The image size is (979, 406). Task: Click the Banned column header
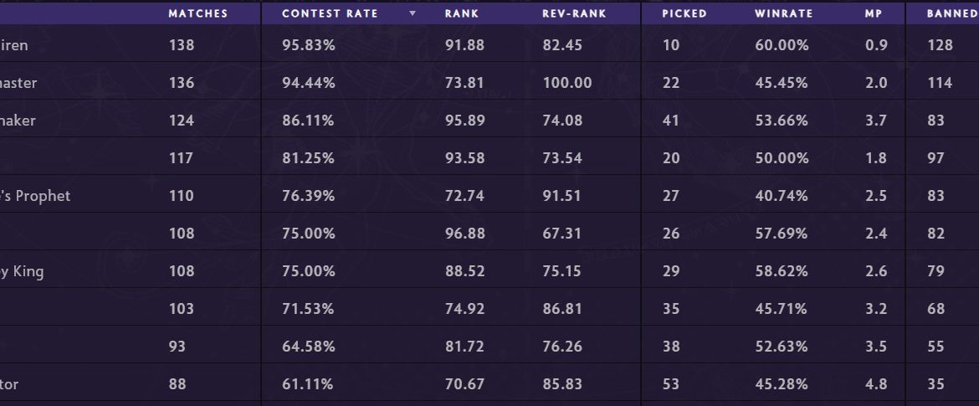(951, 13)
